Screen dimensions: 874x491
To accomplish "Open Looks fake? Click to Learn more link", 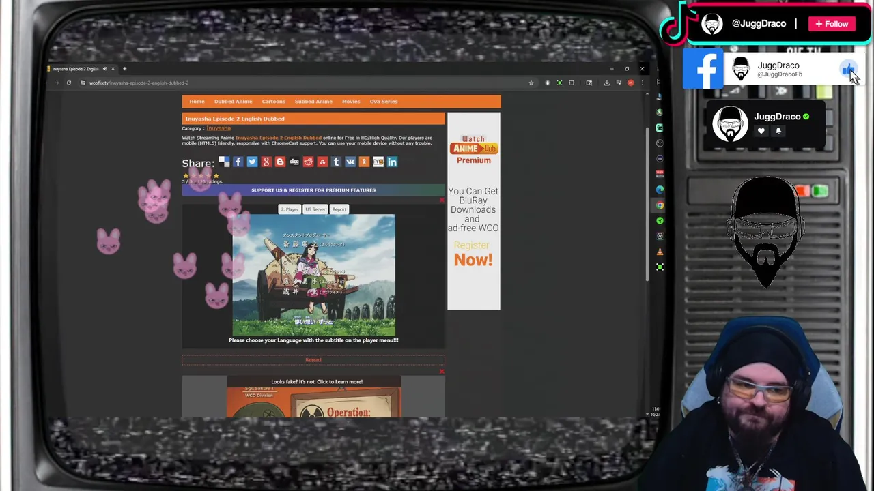I will (x=317, y=382).
